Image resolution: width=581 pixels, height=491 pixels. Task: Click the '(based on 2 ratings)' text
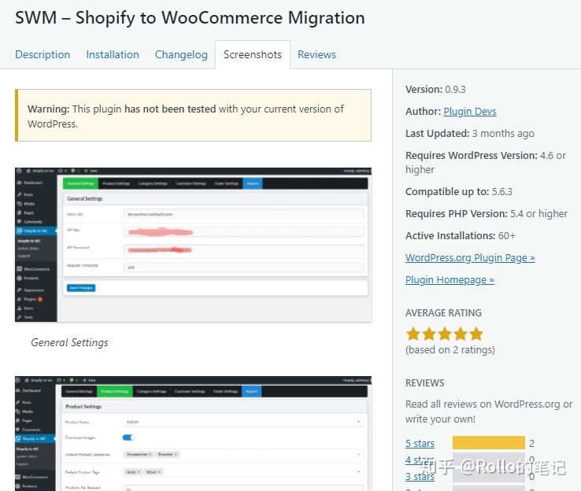point(450,350)
